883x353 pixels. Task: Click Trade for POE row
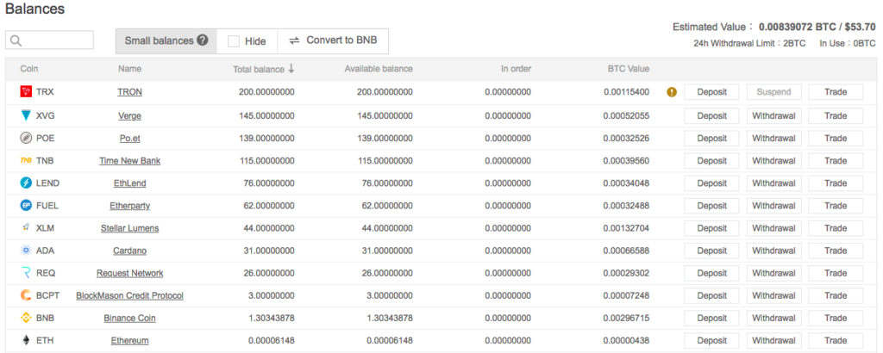[836, 139]
